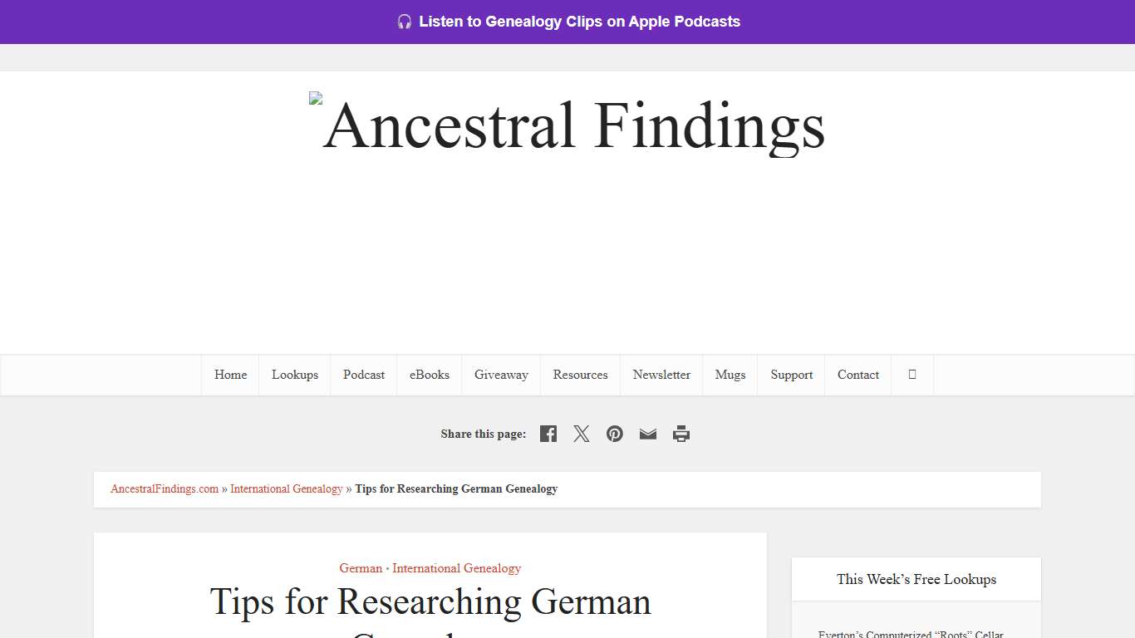Go to the Newsletter page
The height and width of the screenshot is (638, 1135).
pyautogui.click(x=661, y=375)
